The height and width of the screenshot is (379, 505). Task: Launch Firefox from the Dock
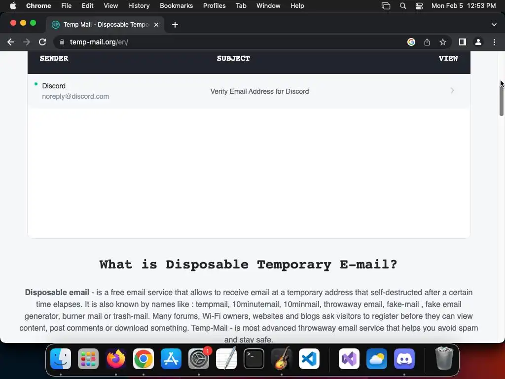[x=116, y=359]
